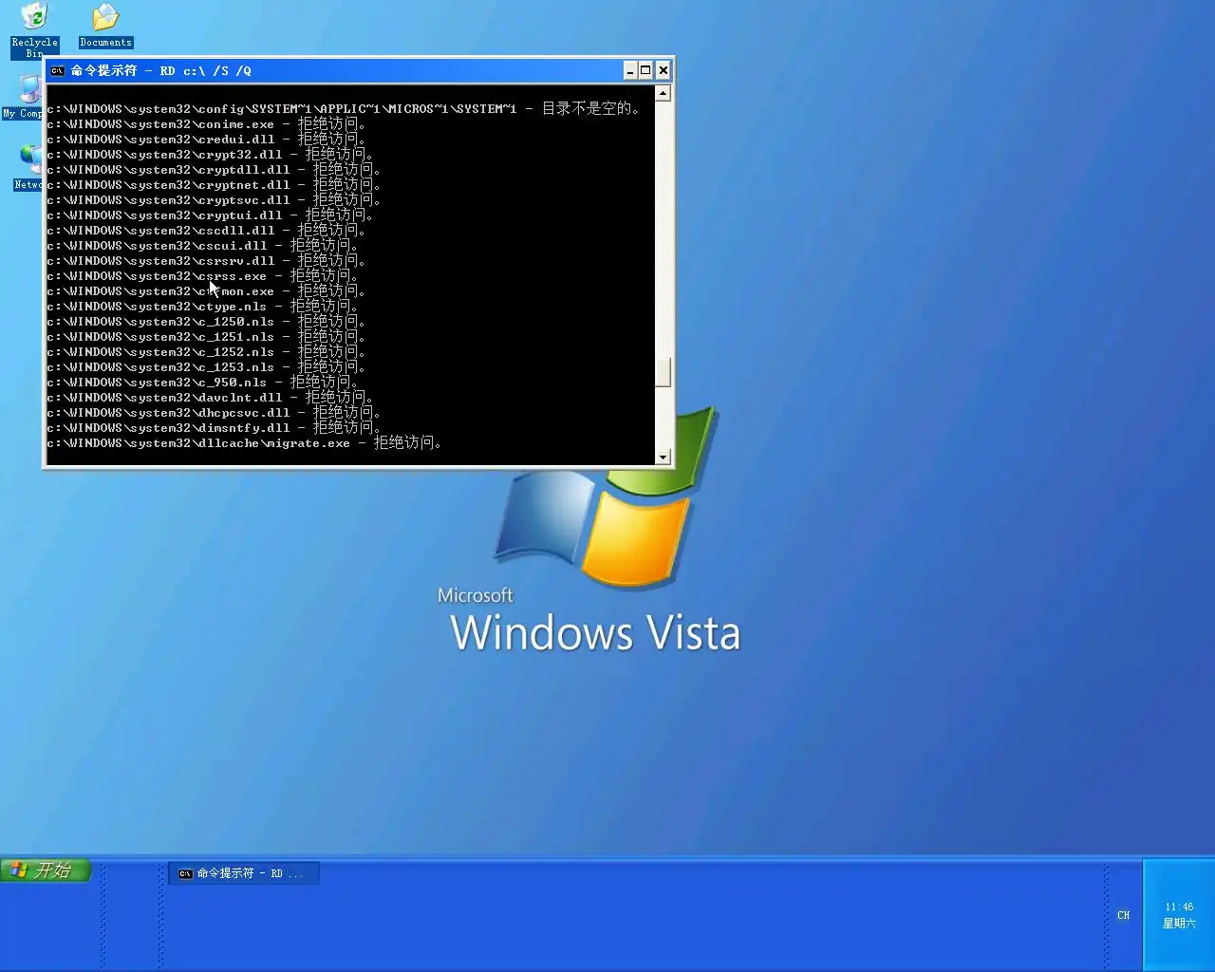Click the config\SYSTEM~1 directory-not-empty line

(x=343, y=109)
